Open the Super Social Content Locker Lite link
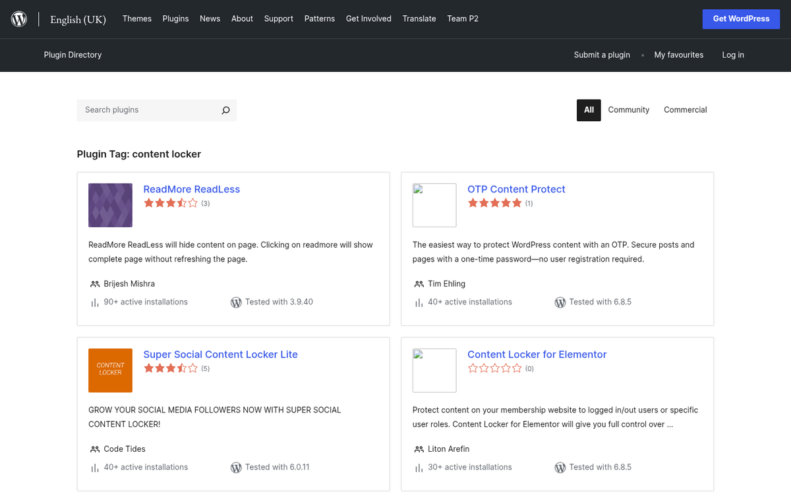Image resolution: width=791 pixels, height=494 pixels. click(x=220, y=354)
